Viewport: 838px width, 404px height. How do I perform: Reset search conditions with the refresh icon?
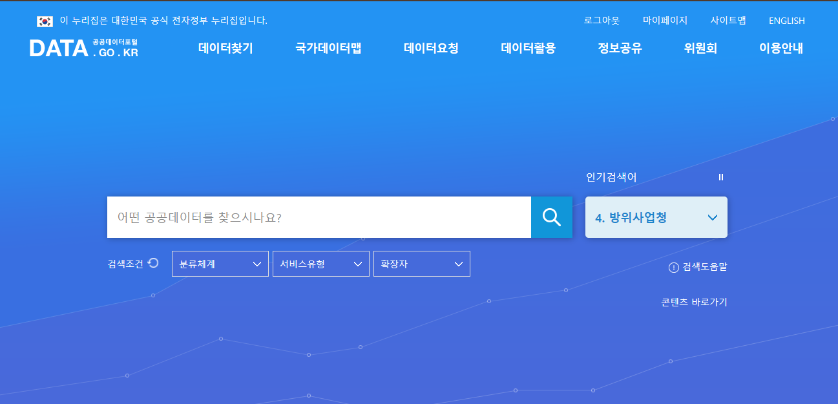[x=153, y=263]
